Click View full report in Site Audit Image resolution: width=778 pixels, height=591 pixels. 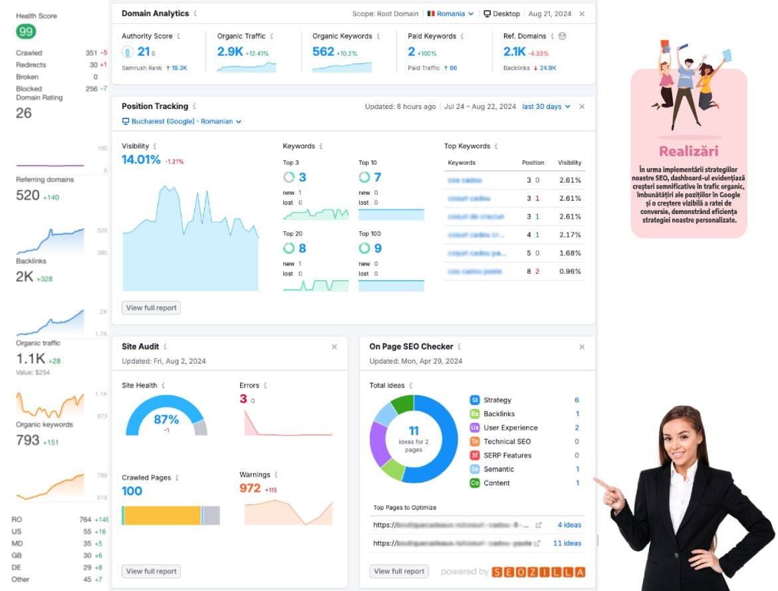tap(152, 571)
